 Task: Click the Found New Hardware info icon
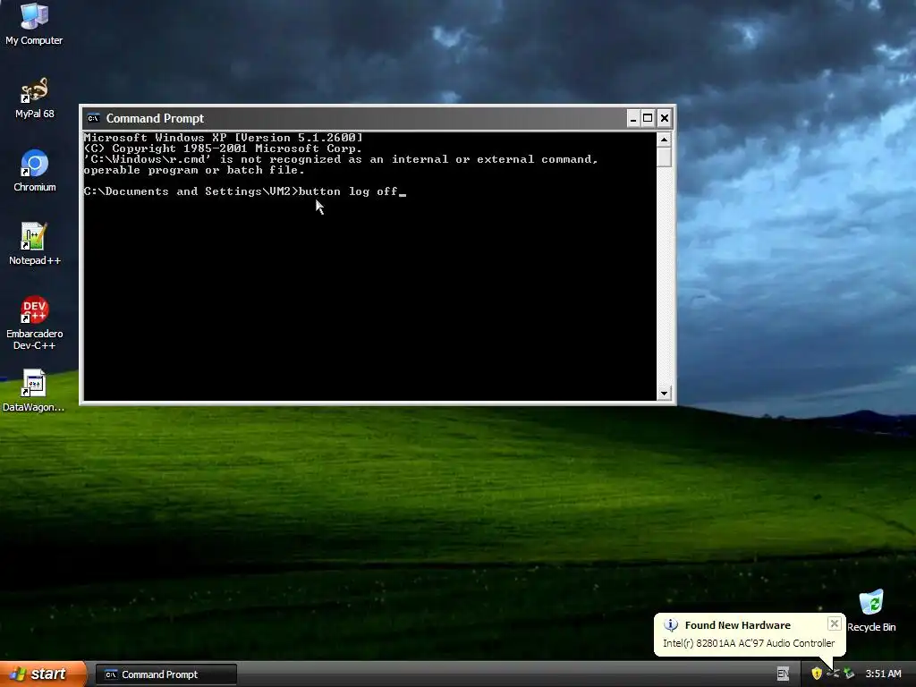(x=671, y=625)
